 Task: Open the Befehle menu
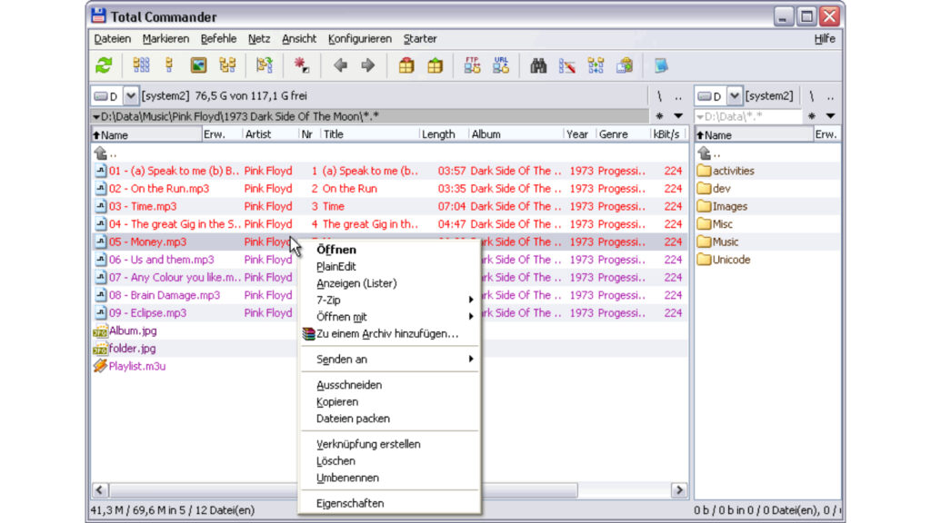click(218, 38)
